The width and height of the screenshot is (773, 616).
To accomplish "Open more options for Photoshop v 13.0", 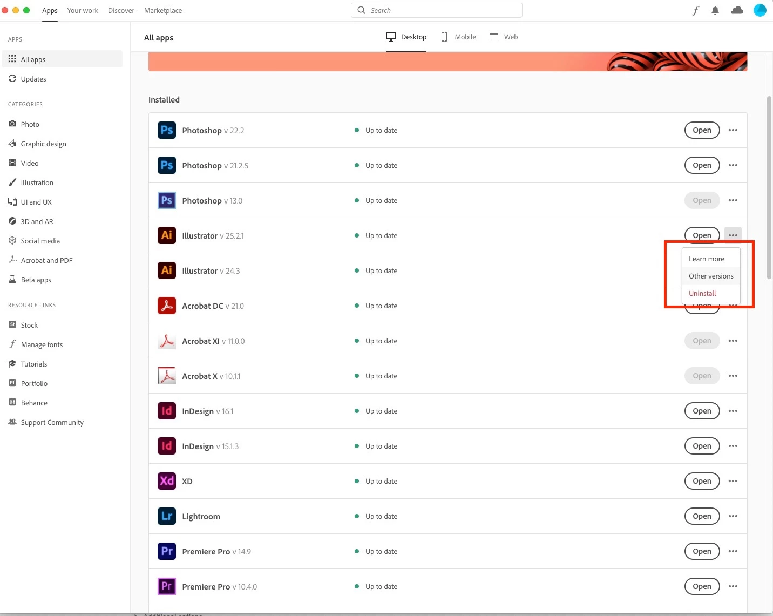I will point(733,200).
